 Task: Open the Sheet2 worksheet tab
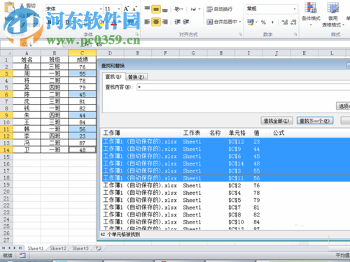pos(58,248)
